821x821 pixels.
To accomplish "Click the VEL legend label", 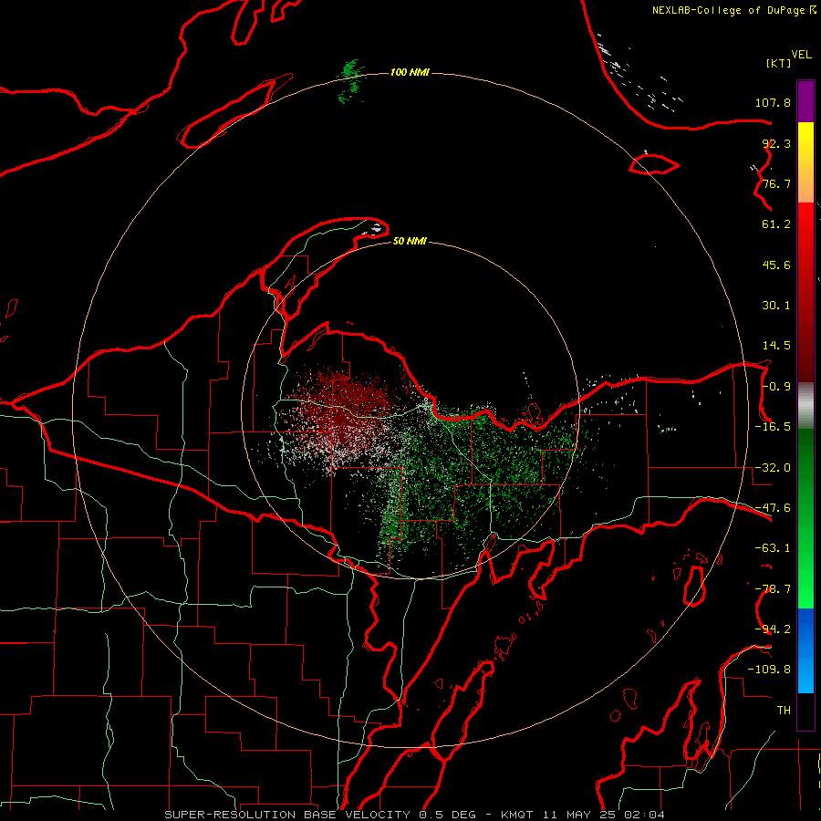I will [x=801, y=55].
